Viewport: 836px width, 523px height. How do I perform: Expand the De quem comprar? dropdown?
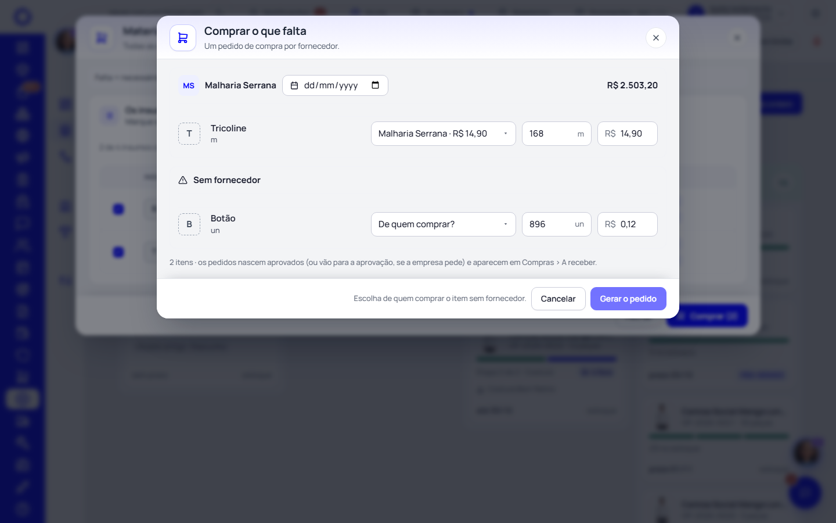pos(444,224)
